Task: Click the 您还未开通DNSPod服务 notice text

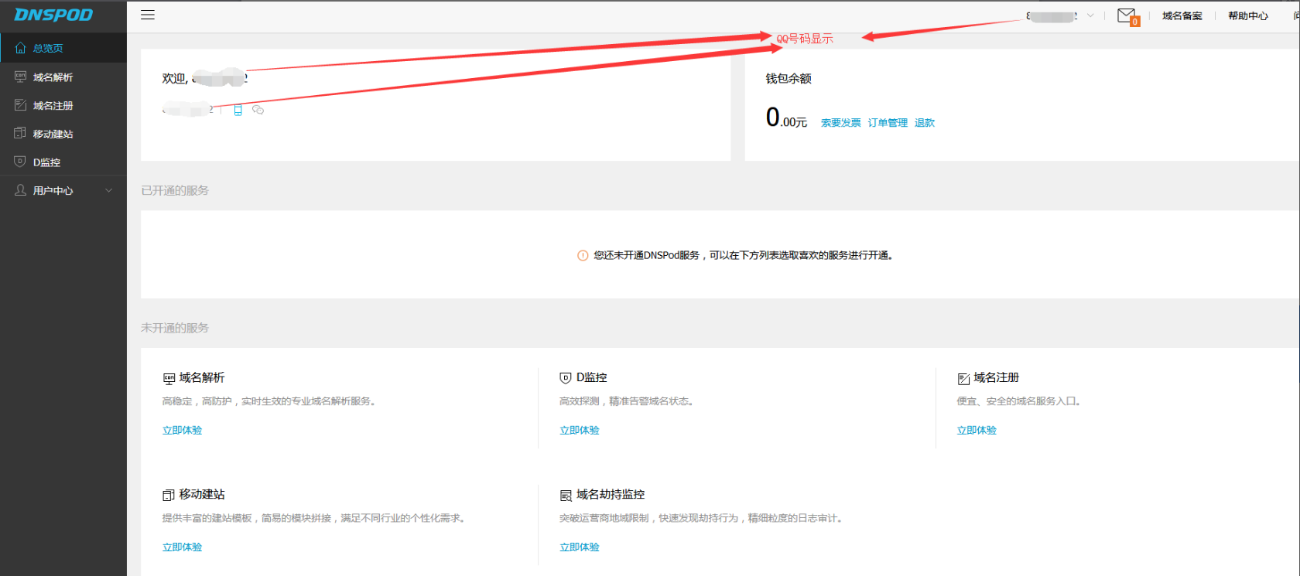Action: (744, 255)
